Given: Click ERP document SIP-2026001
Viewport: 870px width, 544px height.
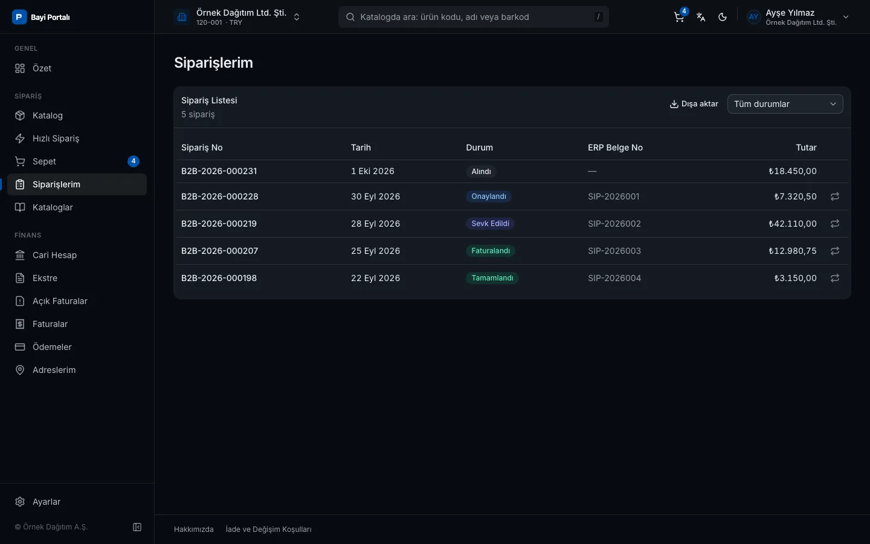Looking at the screenshot, I should coord(614,196).
